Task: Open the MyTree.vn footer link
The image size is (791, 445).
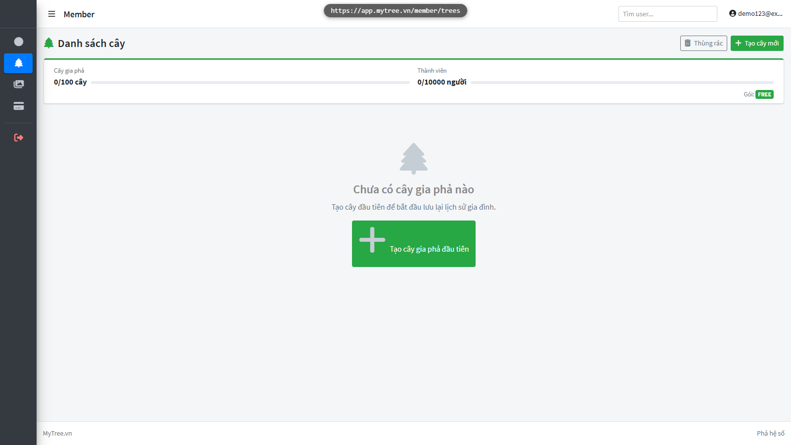Action: (x=57, y=433)
